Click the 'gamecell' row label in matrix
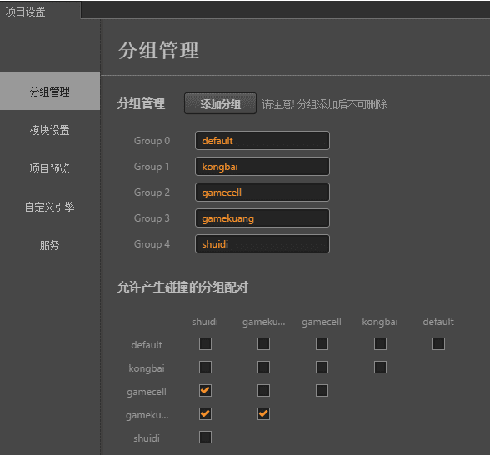490x455 pixels. click(147, 392)
